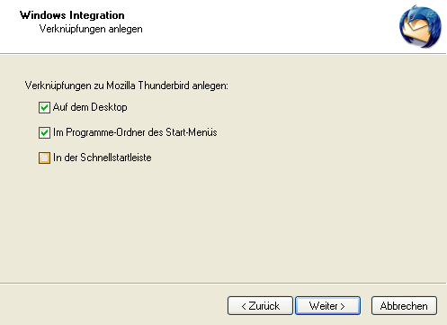Click the Mozilla Thunderbird logo icon
Viewport: 447px width, 325px height.
tap(420, 26)
